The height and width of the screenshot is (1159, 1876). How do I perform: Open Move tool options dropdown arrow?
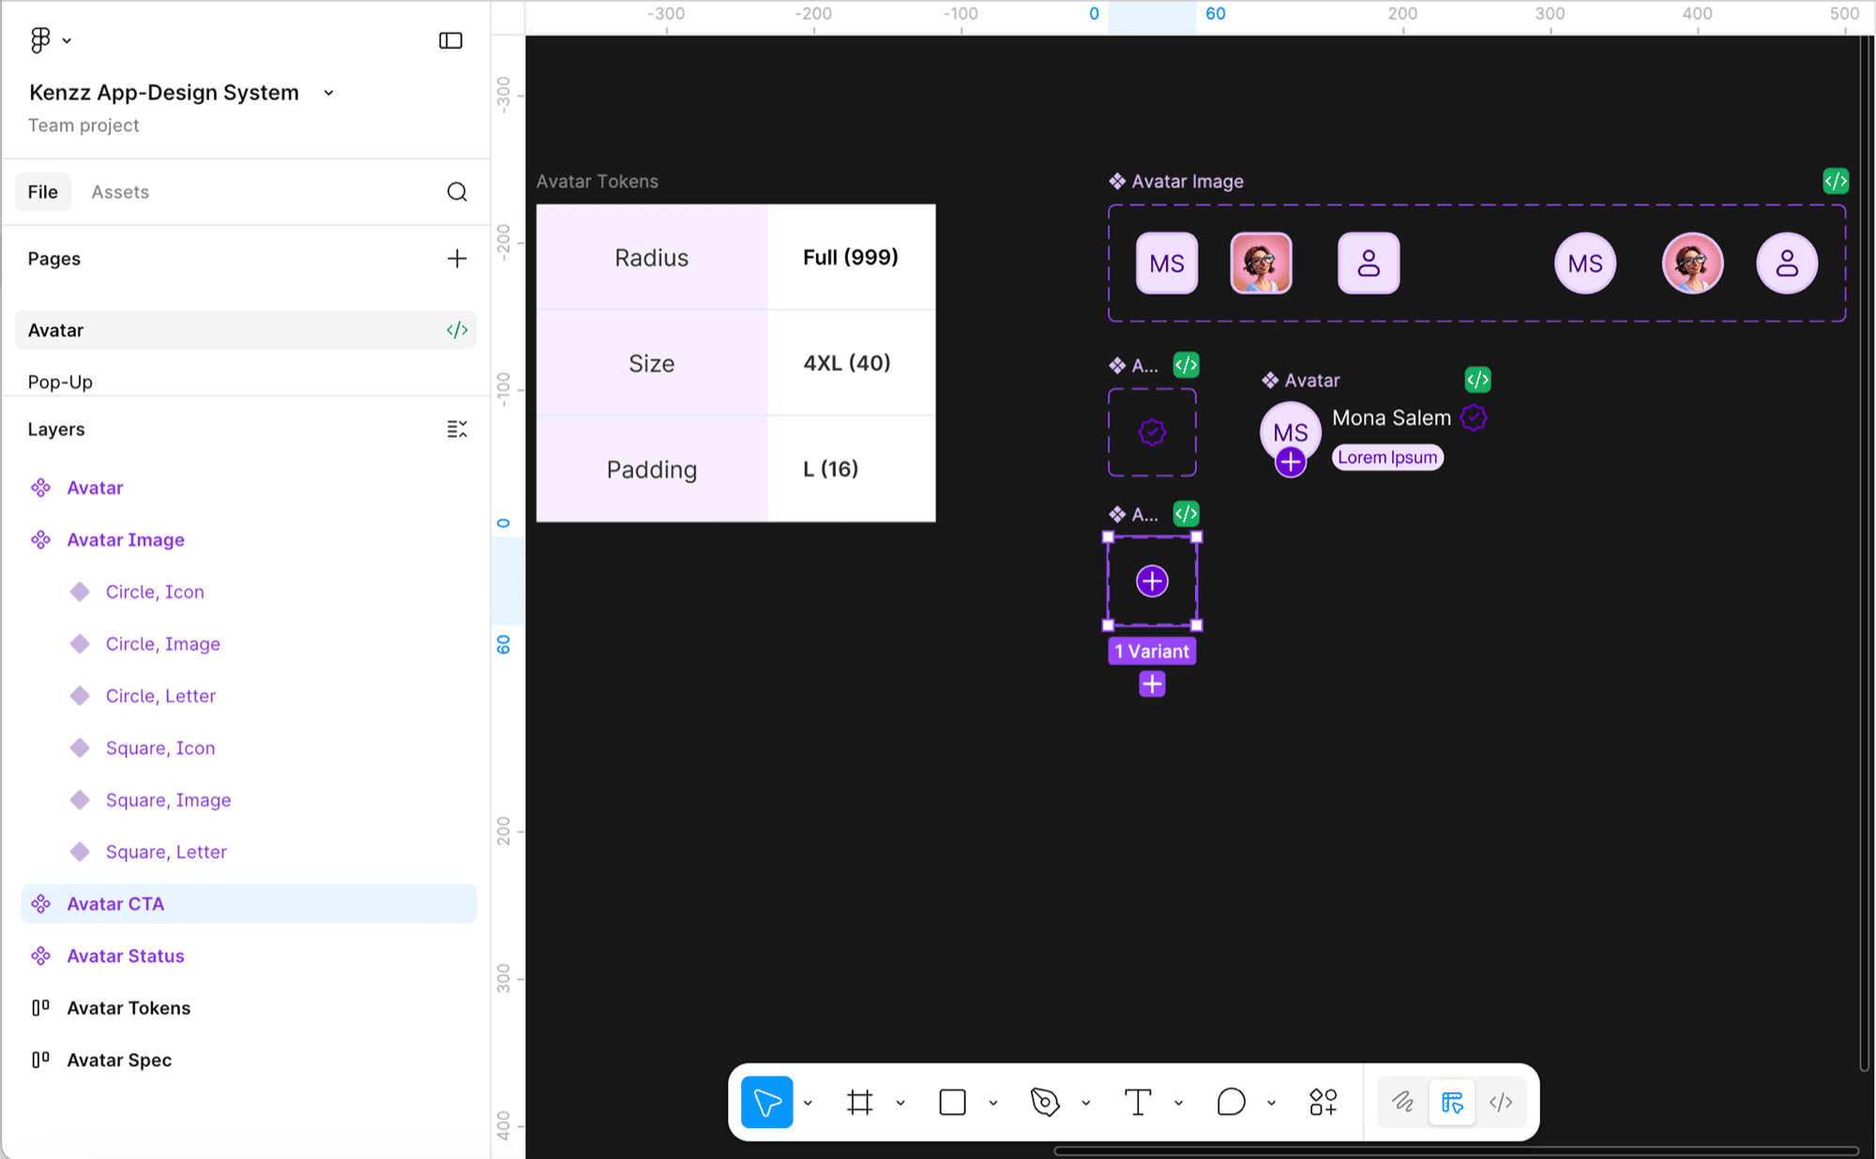click(808, 1104)
